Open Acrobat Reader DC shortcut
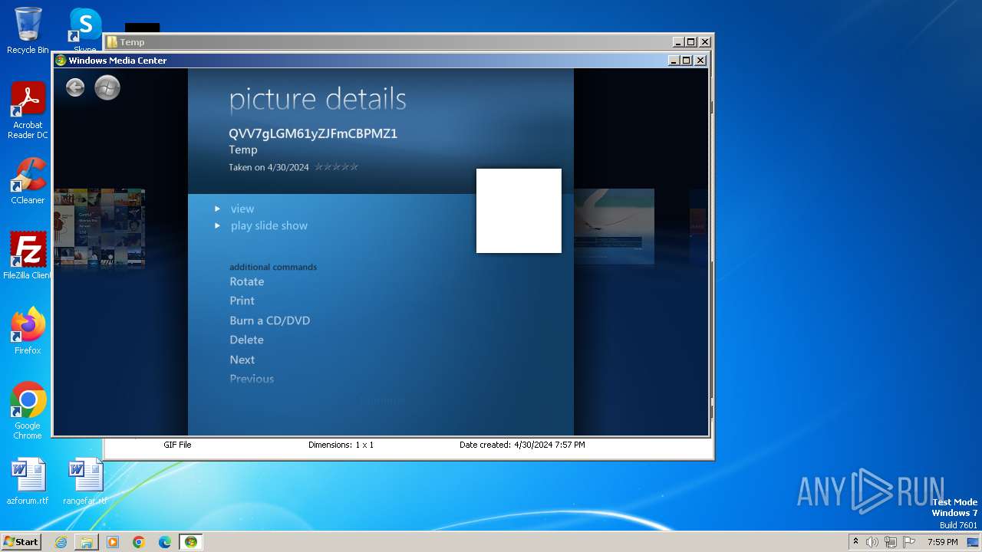Viewport: 982px width, 552px height. pos(28,111)
